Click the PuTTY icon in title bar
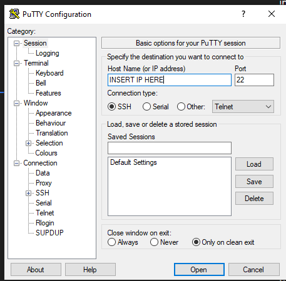 pos(14,14)
